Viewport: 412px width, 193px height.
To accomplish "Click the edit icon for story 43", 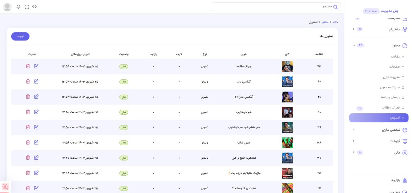I will (36, 66).
